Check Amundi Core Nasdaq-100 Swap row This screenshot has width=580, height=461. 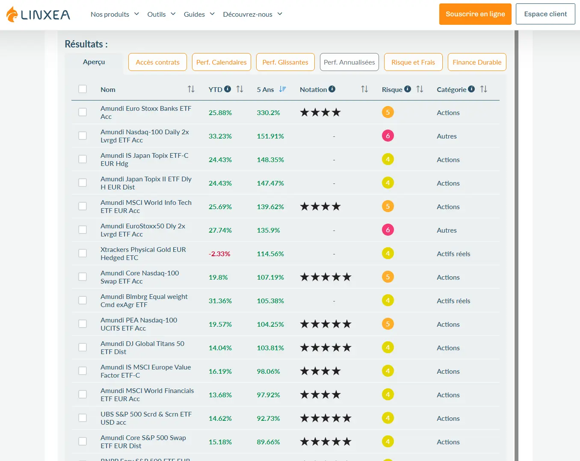click(83, 277)
